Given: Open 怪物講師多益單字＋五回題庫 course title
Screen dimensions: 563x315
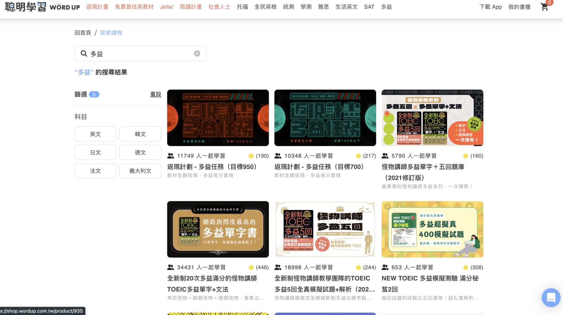Looking at the screenshot, I should tap(423, 172).
